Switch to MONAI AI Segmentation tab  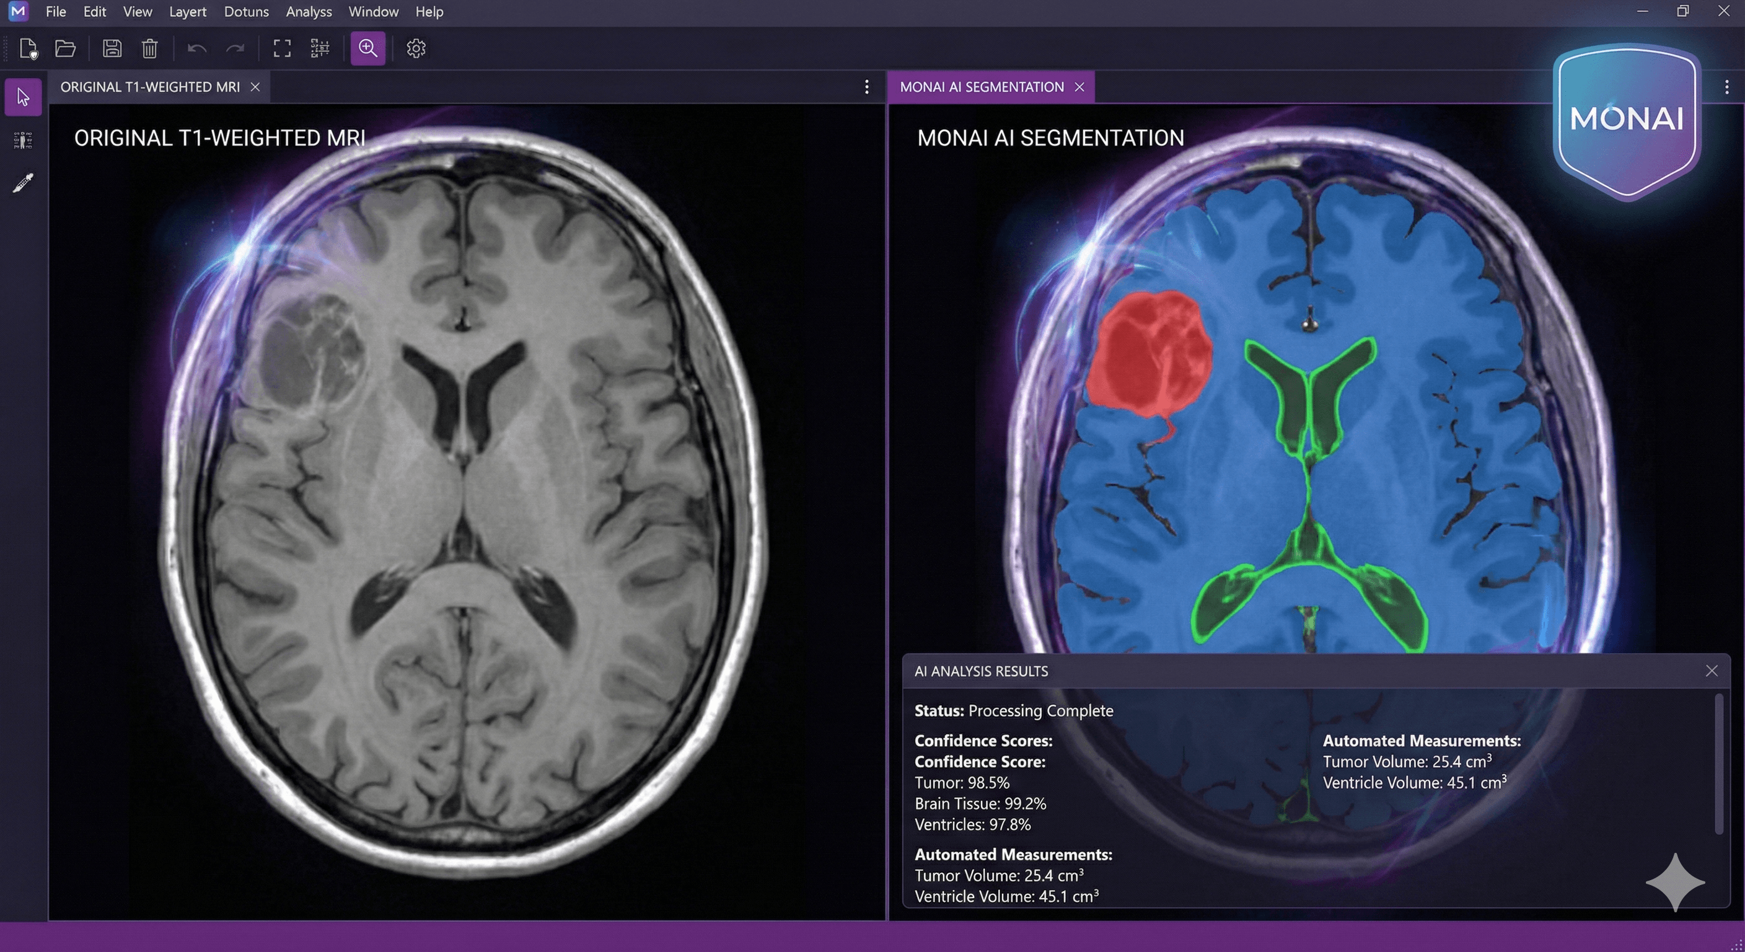coord(981,87)
